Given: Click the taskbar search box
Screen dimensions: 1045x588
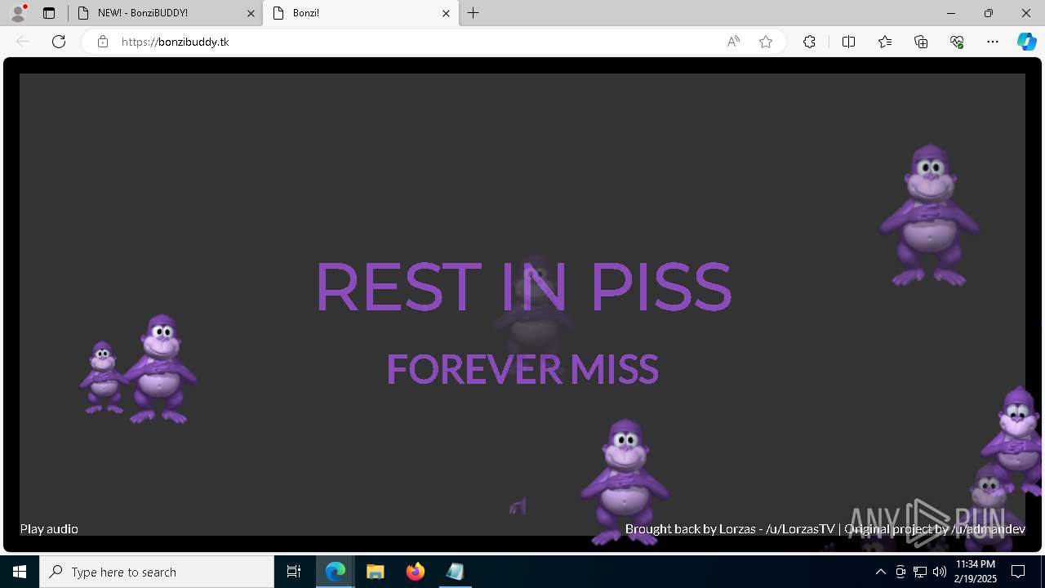Looking at the screenshot, I should coord(157,572).
